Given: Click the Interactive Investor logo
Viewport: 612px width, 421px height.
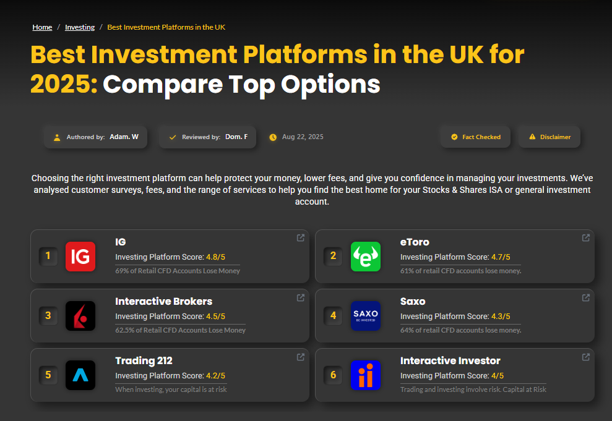Looking at the screenshot, I should pos(365,375).
